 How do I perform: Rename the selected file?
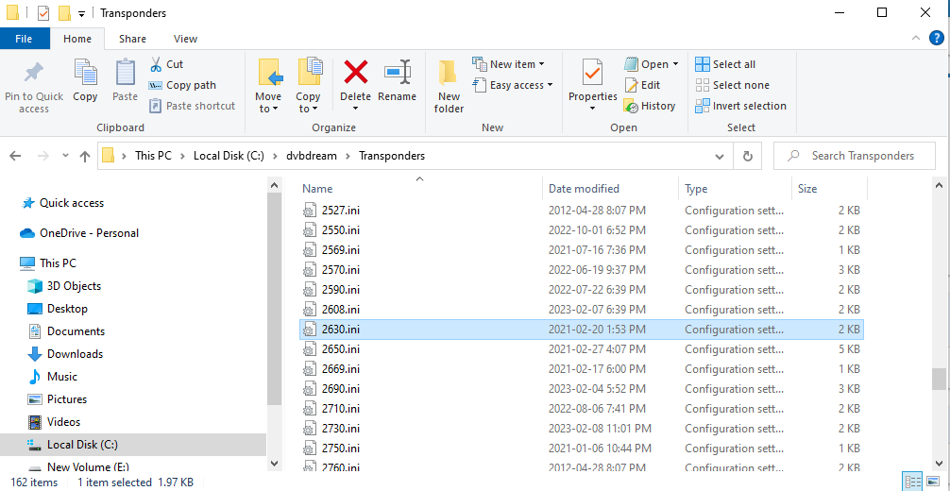398,81
